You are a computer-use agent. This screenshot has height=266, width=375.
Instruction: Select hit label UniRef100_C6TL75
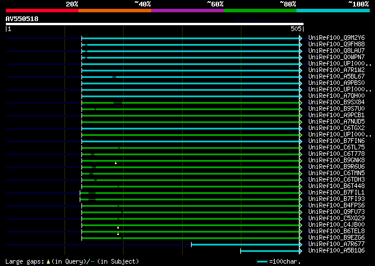pos(336,148)
